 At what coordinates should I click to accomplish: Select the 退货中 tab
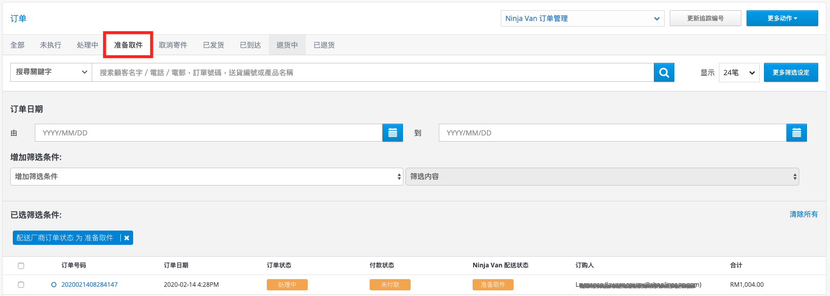[287, 45]
